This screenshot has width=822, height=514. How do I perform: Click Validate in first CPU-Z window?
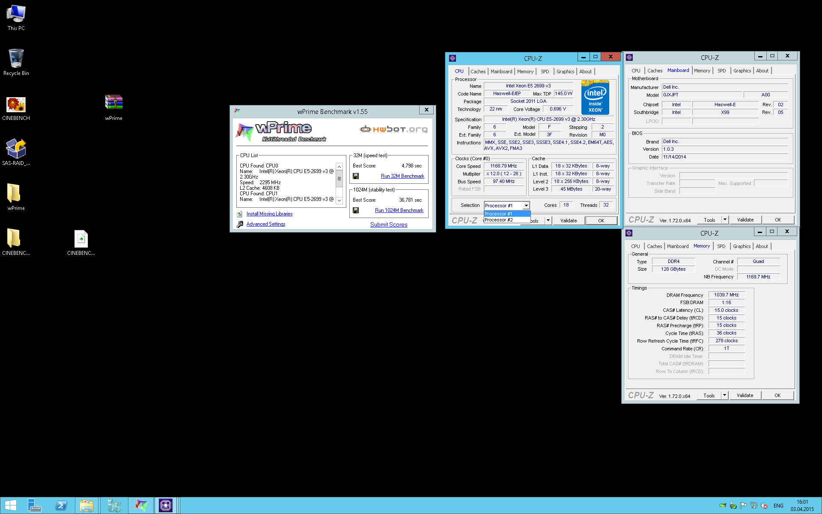[x=569, y=220]
